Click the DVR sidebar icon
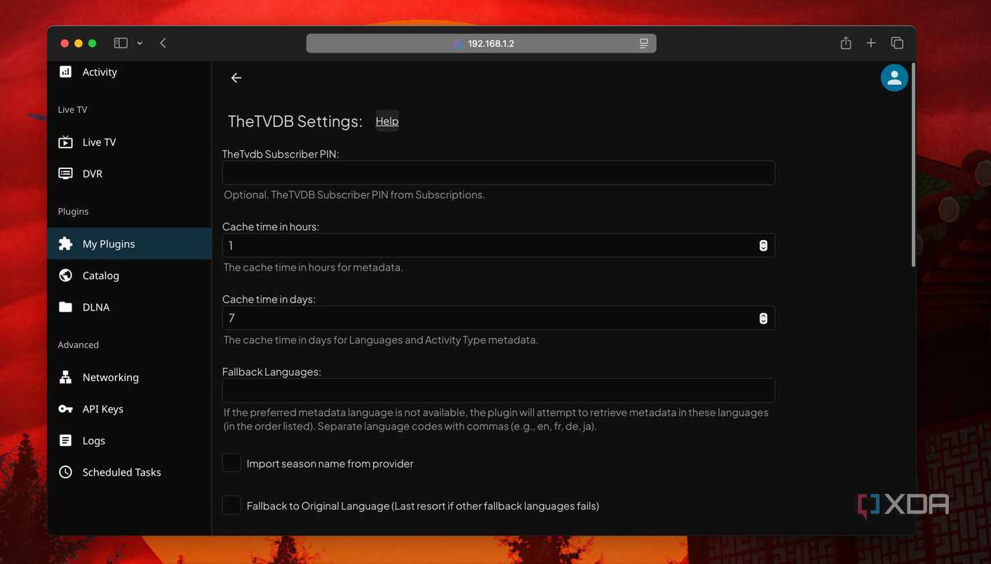 [66, 174]
